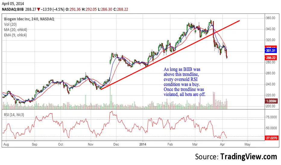The height and width of the screenshot is (165, 281).
Task: Click the May label on time axis
Action: 247,144
